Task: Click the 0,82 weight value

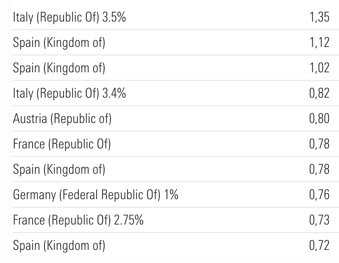Action: coord(319,93)
